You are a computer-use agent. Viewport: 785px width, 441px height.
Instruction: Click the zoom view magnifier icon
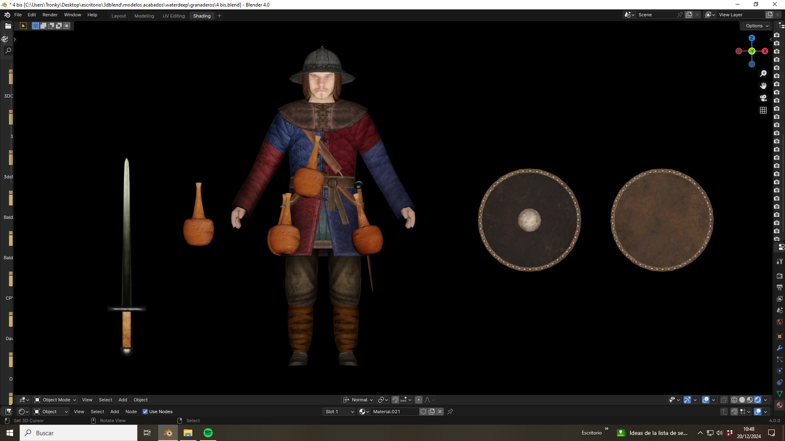(x=763, y=73)
